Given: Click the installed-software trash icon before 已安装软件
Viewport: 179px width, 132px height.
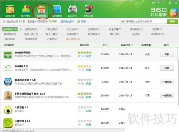Looking at the screenshot, I should coord(4,22).
